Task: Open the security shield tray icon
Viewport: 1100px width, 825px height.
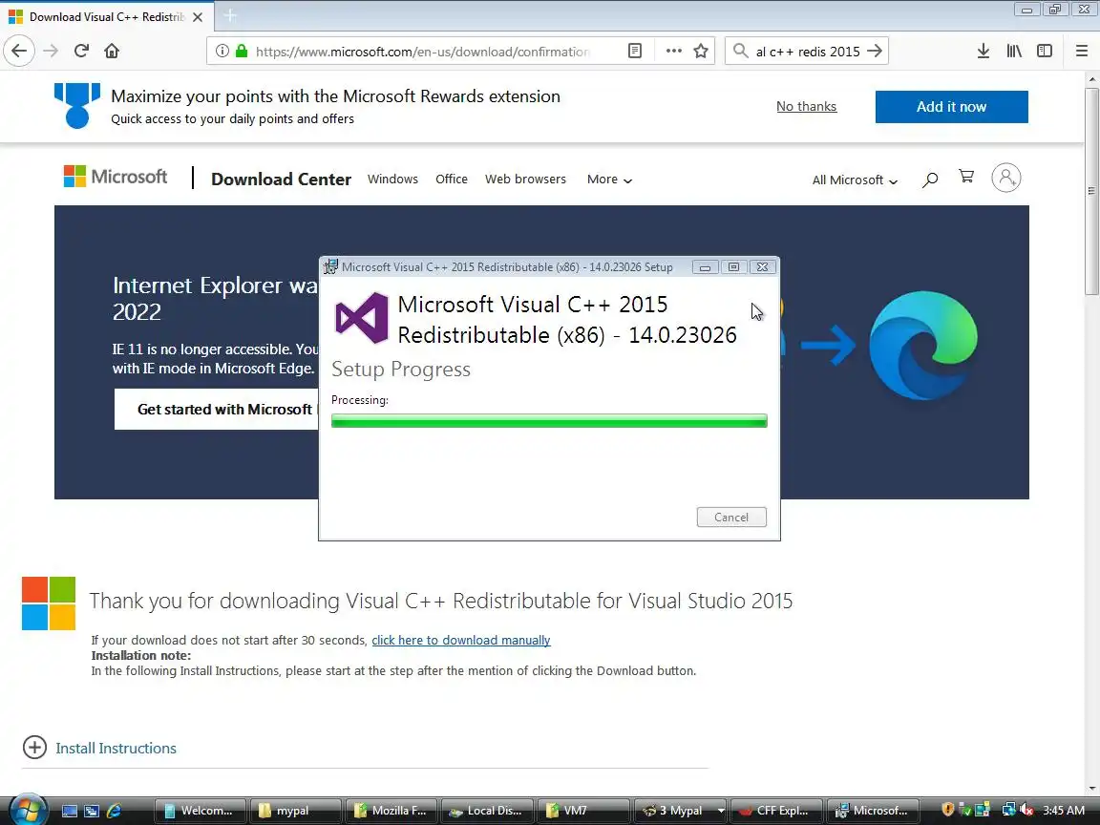Action: 947,810
